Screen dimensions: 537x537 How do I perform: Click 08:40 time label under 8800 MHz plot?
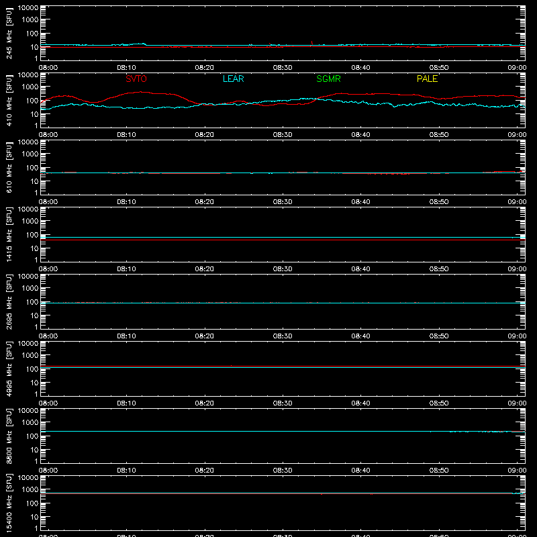pyautogui.click(x=360, y=471)
